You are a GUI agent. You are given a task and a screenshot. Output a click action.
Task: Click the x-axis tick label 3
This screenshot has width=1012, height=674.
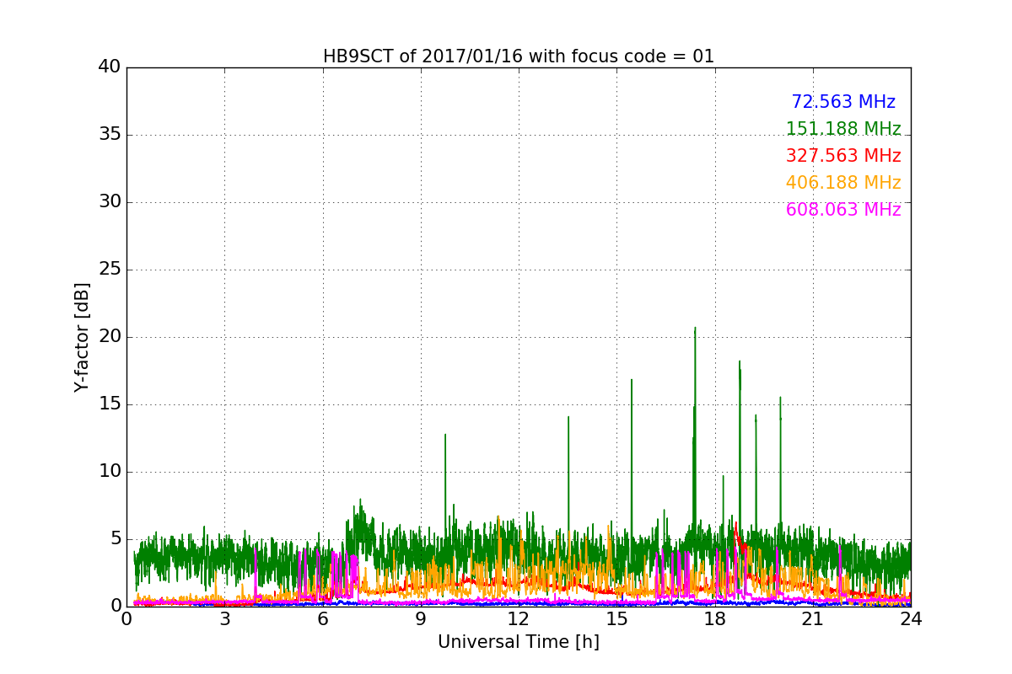click(224, 619)
